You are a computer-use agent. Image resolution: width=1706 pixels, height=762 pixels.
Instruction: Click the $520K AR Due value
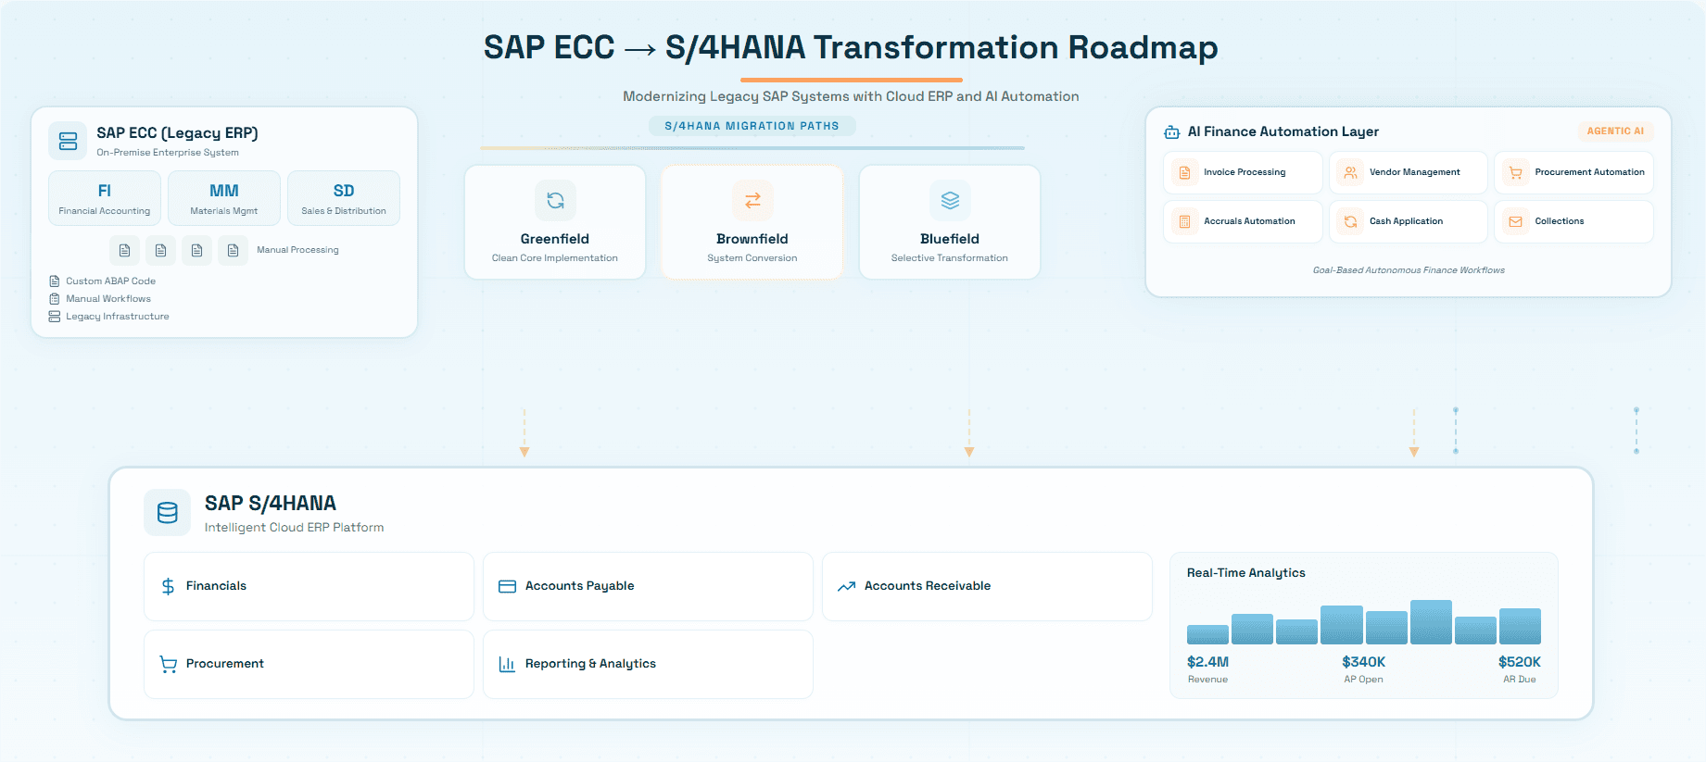pos(1519,662)
